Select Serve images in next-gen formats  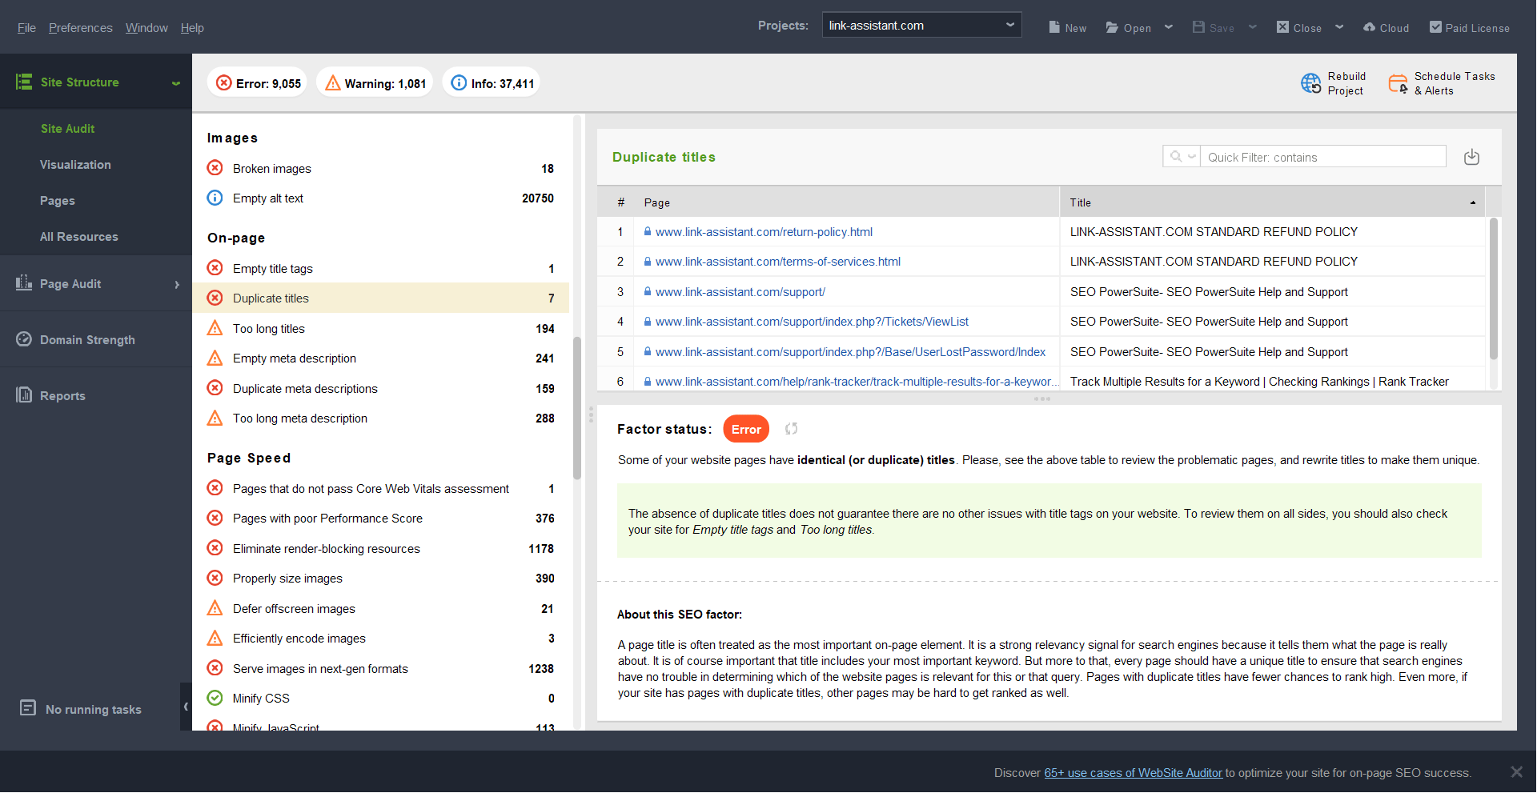(381, 668)
